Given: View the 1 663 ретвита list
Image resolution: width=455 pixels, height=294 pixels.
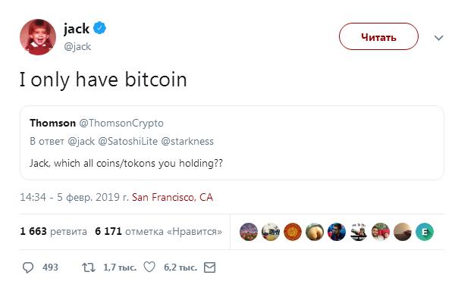Looking at the screenshot, I should [x=53, y=231].
